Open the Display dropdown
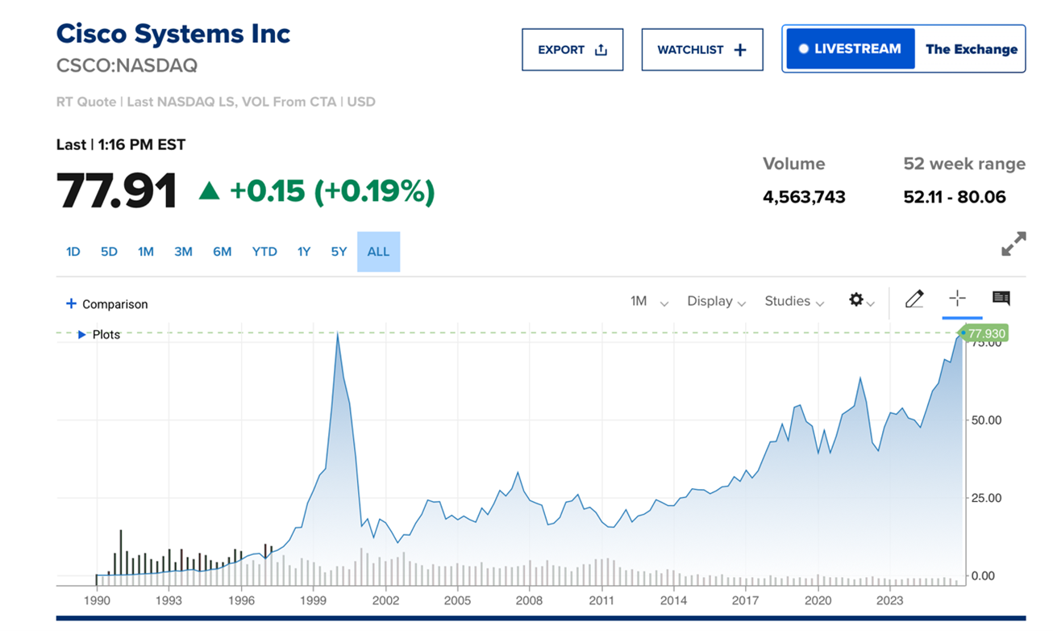This screenshot has height=631, width=1053. tap(716, 301)
